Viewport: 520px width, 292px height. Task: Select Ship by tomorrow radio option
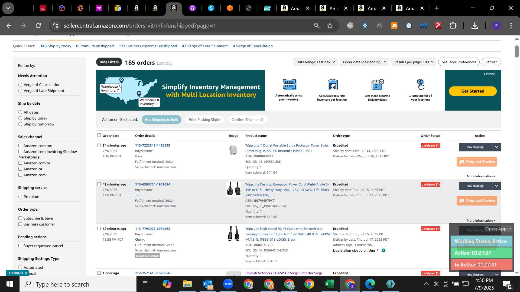[x=20, y=124]
